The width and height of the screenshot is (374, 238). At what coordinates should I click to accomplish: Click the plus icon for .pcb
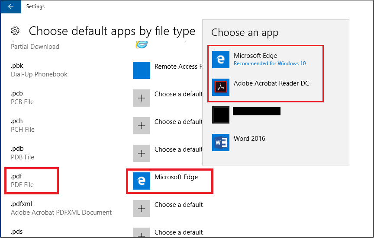(142, 98)
